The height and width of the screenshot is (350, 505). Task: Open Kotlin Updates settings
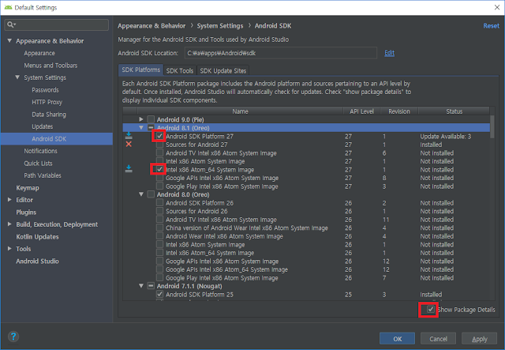coord(37,236)
